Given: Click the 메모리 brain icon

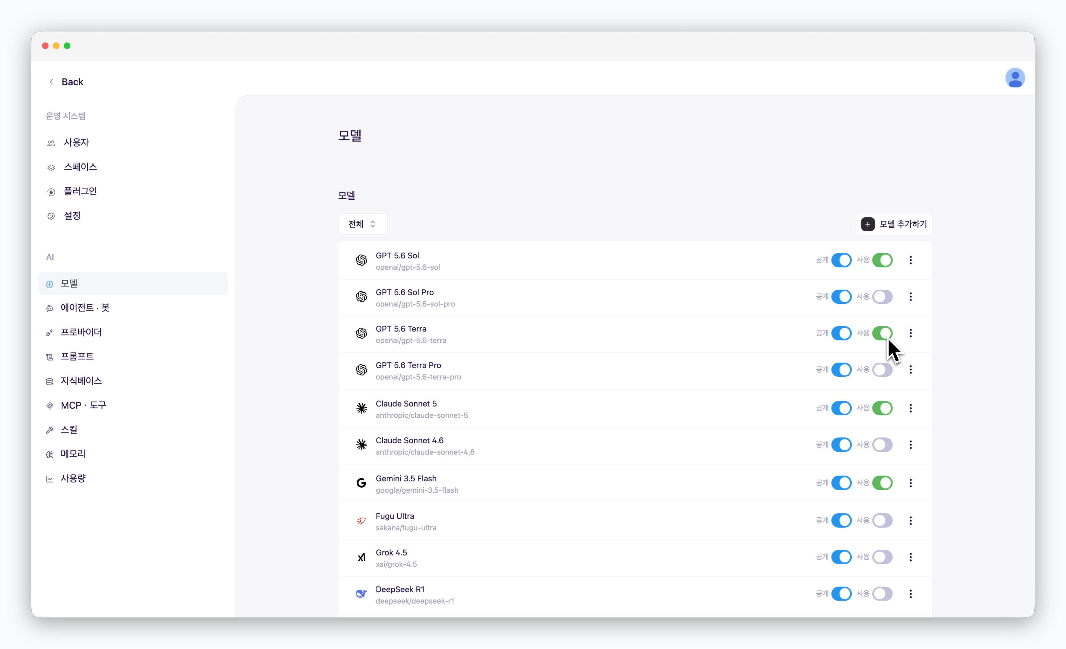Looking at the screenshot, I should (x=50, y=454).
